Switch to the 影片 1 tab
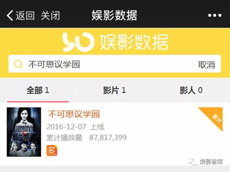The width and height of the screenshot is (230, 172). pyautogui.click(x=114, y=90)
